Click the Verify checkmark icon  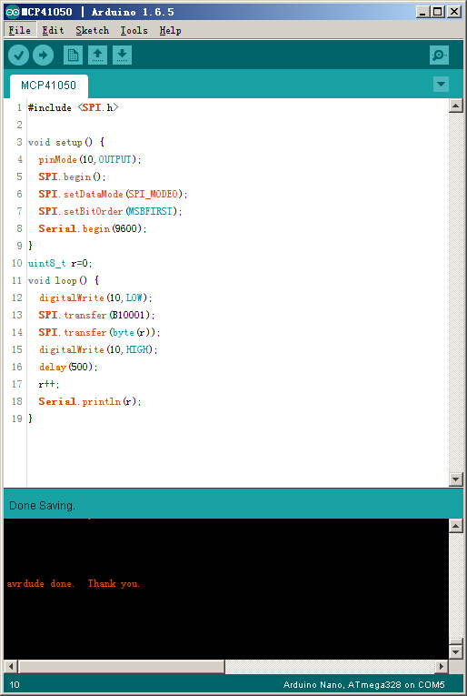(18, 55)
